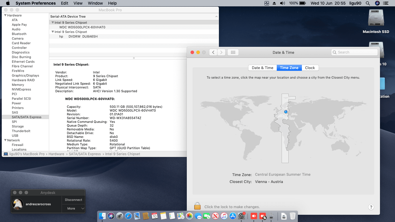Image resolution: width=395 pixels, height=222 pixels.
Task: Go back using the left chevron button
Action: coord(213,52)
